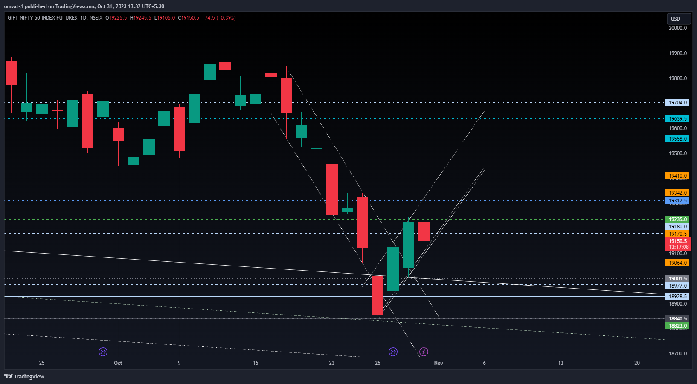Click the 23 date label on time axis
This screenshot has height=384, width=697.
pos(332,363)
